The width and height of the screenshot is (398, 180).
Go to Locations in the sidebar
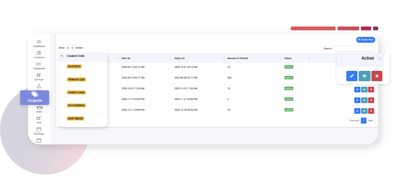(x=39, y=53)
